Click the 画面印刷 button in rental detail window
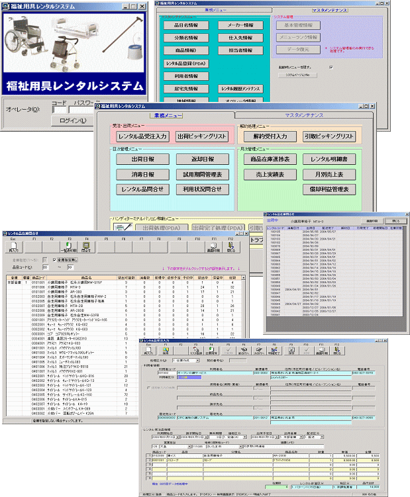The width and height of the screenshot is (410, 497). (x=372, y=221)
